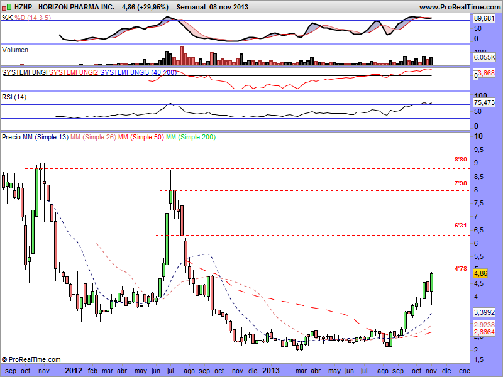Select the SYSTEMFUNGI2 indicator label

[x=74, y=73]
